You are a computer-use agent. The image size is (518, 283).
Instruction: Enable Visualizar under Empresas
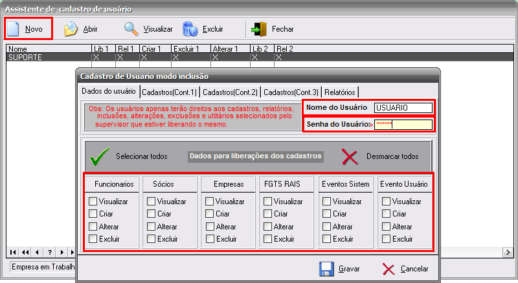click(209, 201)
